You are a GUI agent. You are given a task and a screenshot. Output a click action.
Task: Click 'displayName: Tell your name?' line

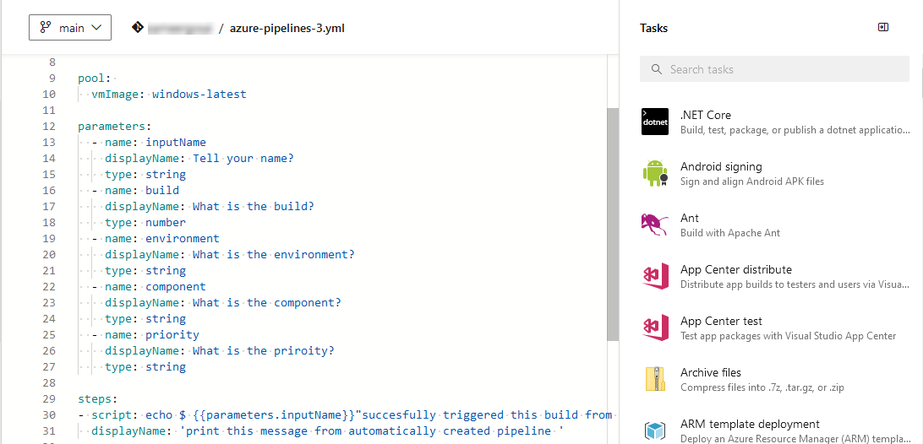[199, 158]
